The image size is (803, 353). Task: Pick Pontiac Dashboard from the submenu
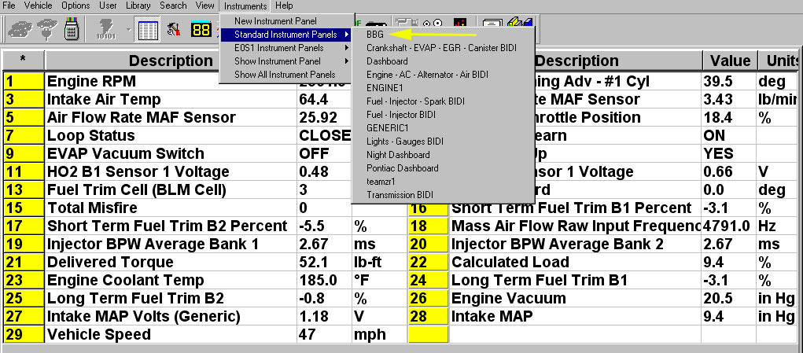pos(401,168)
